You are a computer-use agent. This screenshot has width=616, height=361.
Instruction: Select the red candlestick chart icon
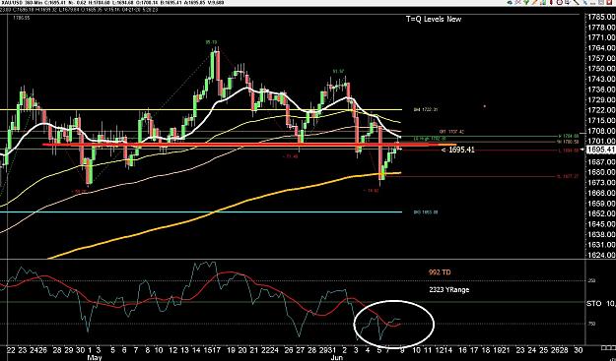click(x=551, y=2)
